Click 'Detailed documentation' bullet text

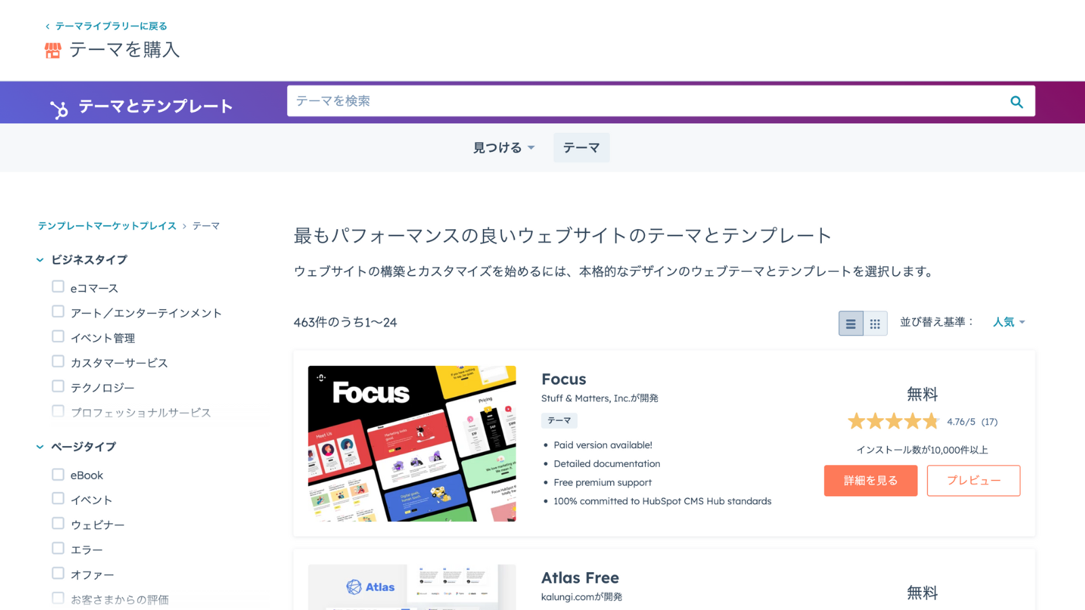(607, 464)
